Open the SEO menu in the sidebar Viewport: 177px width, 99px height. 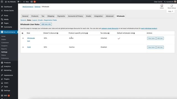pyautogui.click(x=6, y=96)
